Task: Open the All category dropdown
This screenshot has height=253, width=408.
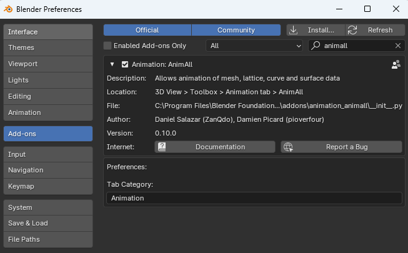Action: pyautogui.click(x=254, y=46)
